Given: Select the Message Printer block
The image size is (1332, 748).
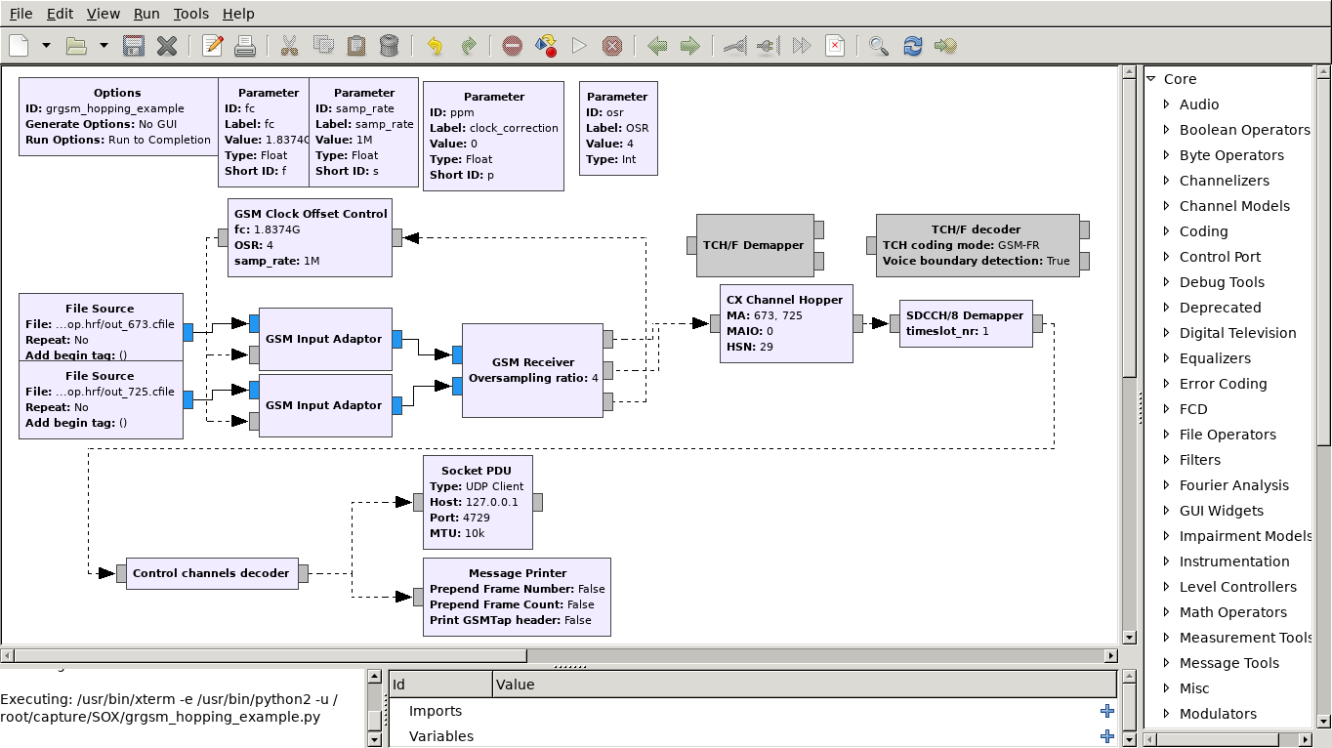Looking at the screenshot, I should (517, 597).
